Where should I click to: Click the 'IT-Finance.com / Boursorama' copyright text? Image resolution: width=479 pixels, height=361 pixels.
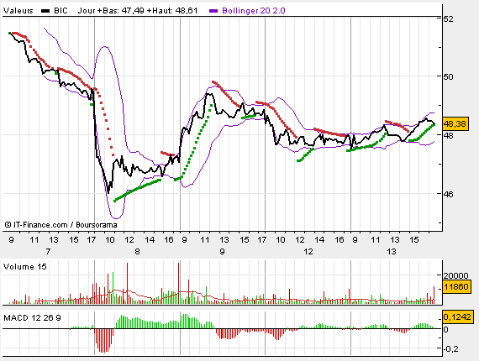point(61,225)
